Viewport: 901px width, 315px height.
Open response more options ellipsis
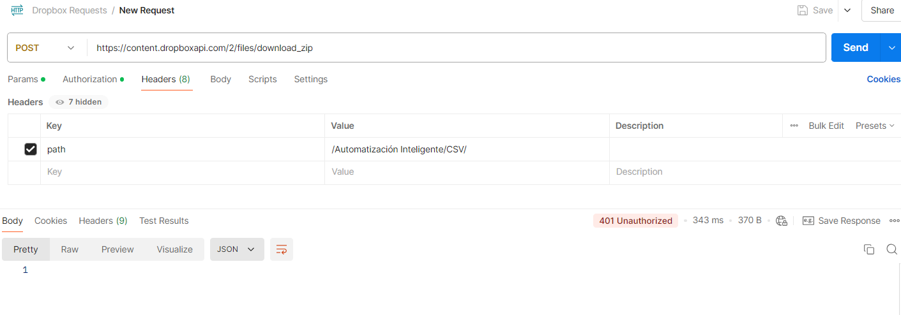[x=894, y=221]
